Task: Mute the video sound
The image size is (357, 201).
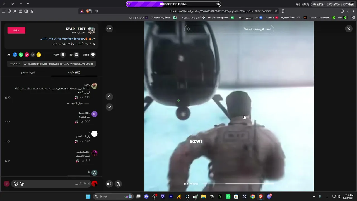Action: 109,184
